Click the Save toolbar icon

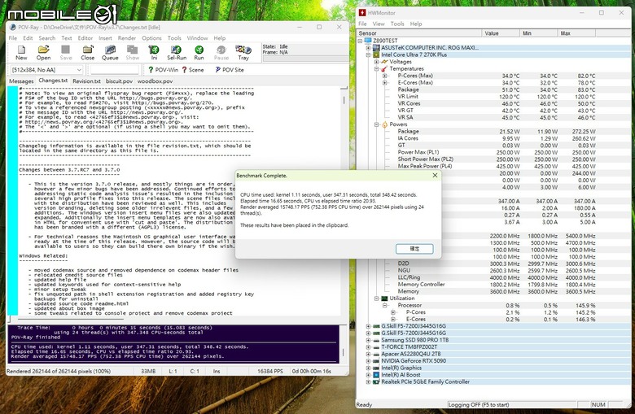point(66,53)
